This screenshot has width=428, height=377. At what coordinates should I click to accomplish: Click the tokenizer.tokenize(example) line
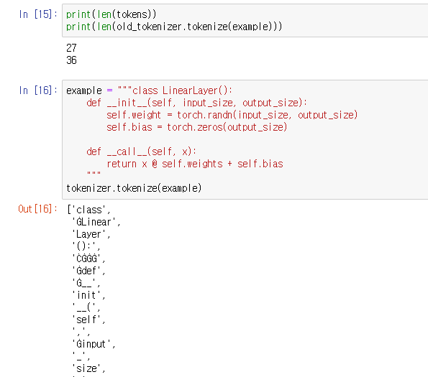(134, 188)
